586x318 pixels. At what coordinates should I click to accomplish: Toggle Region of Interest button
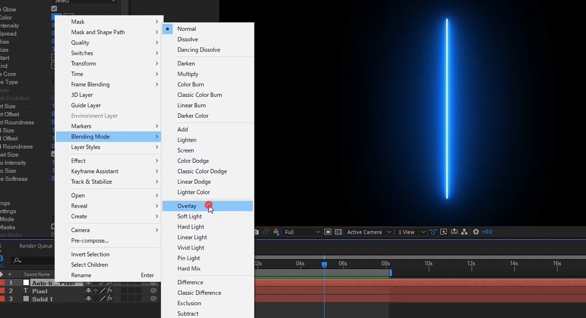click(x=328, y=232)
